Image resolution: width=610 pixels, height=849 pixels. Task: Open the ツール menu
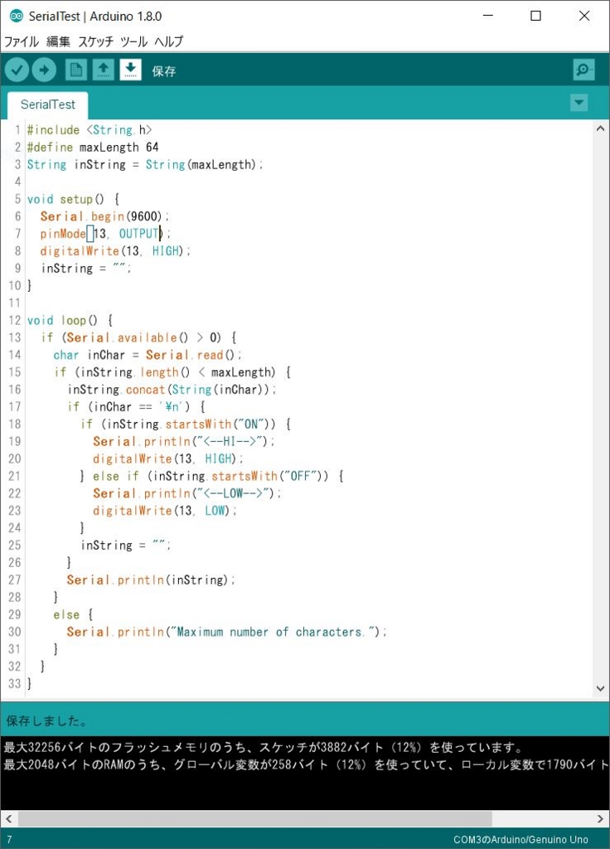pos(133,41)
